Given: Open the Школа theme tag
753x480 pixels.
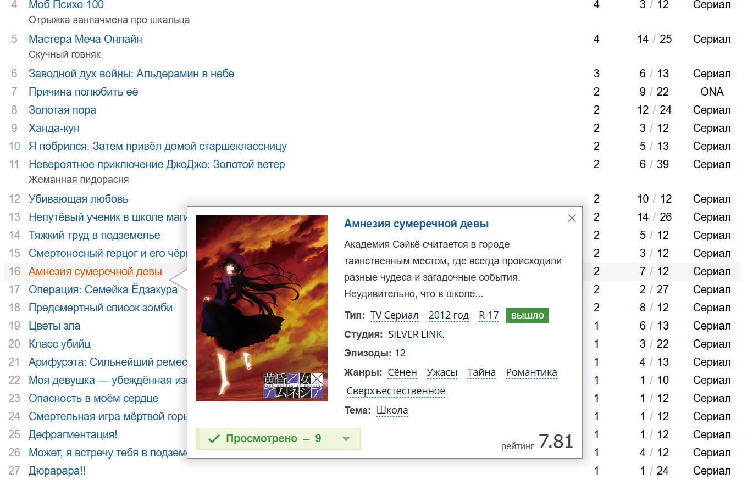Looking at the screenshot, I should pyautogui.click(x=392, y=410).
